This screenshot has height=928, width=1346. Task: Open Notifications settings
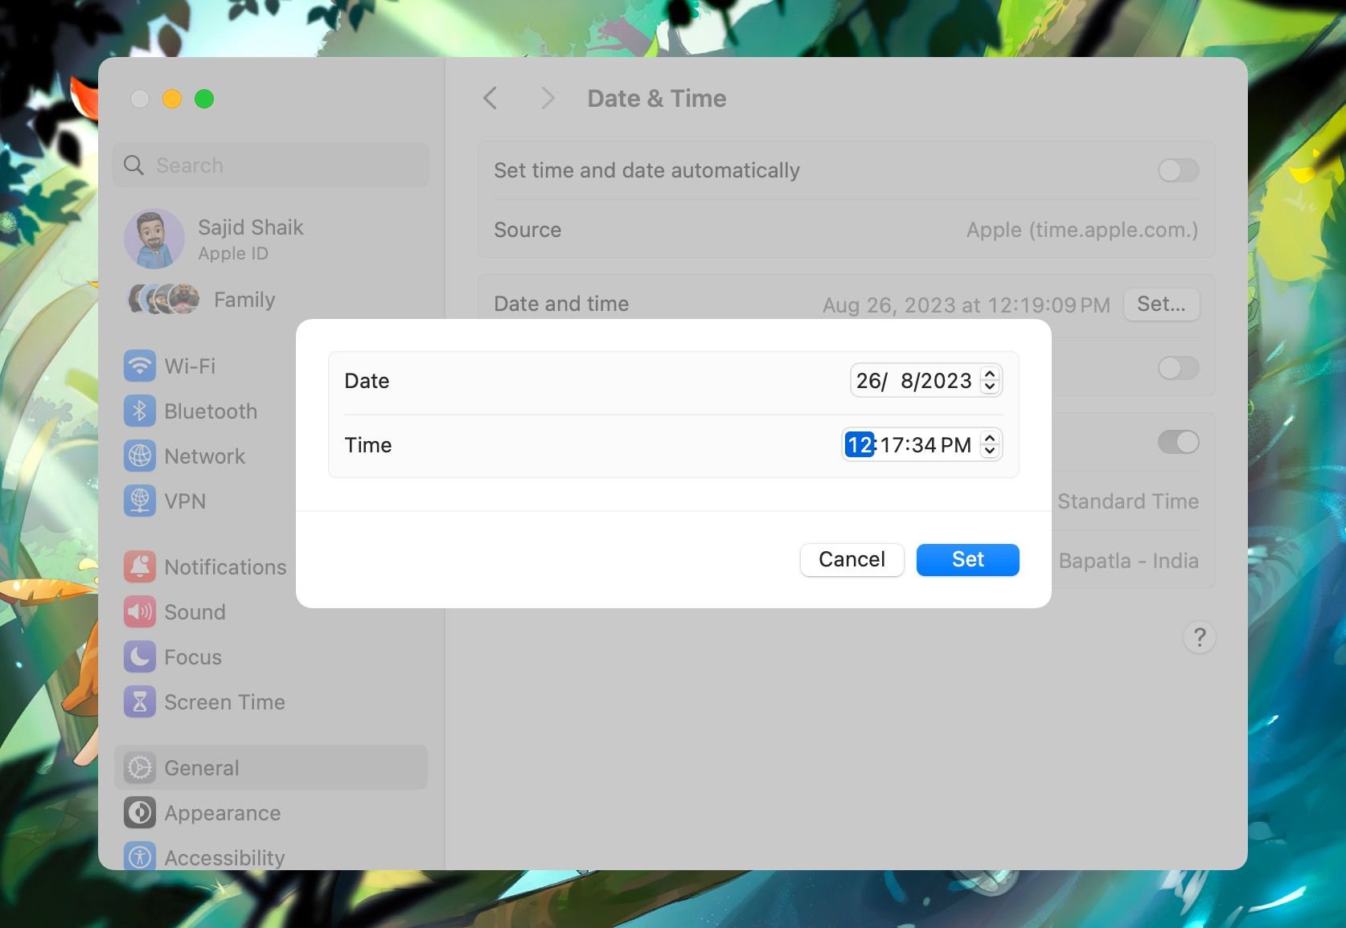click(225, 566)
